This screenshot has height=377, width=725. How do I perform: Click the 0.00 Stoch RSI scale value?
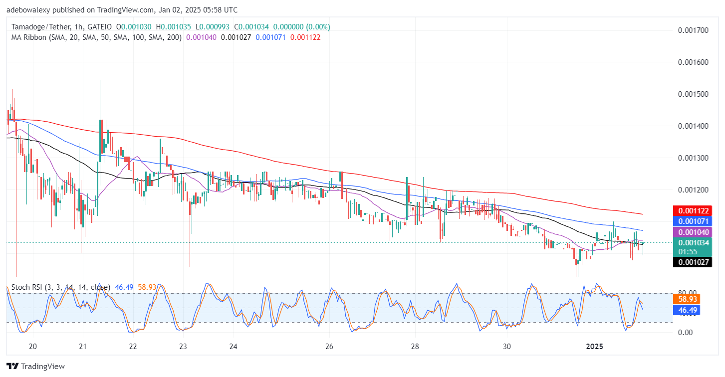[685, 332]
